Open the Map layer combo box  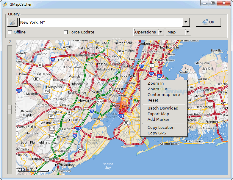[x=178, y=32]
